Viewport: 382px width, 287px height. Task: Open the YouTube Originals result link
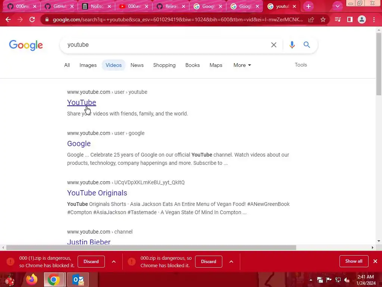(97, 193)
